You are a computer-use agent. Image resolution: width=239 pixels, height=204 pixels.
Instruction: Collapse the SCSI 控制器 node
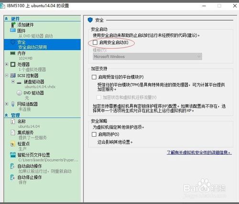7,75
